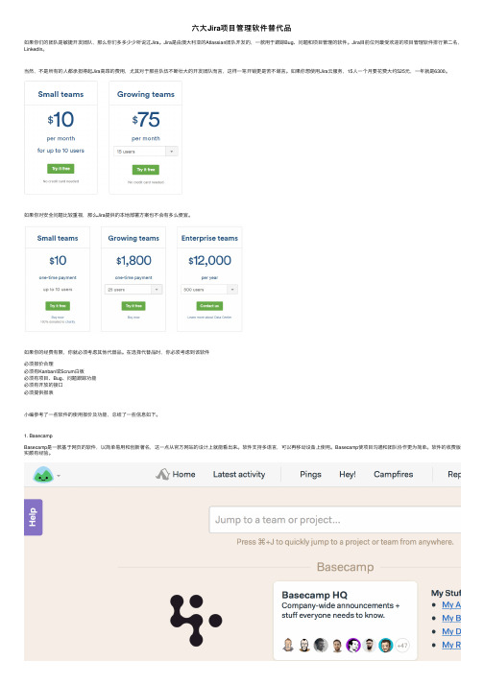This screenshot has height=684, width=484.
Task: Click the Enterprise teams heading
Action: pos(209,238)
